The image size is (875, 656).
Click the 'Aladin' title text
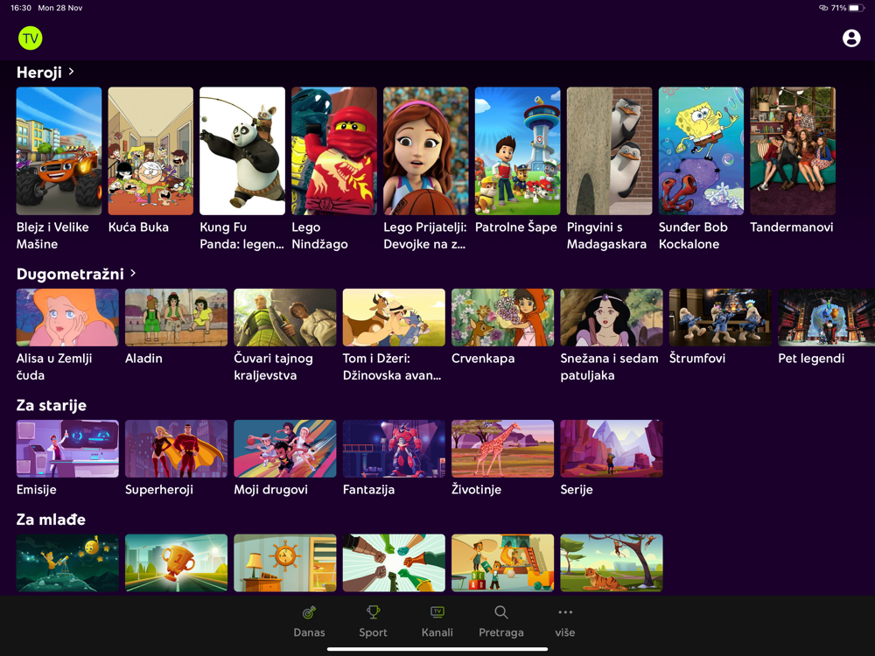[x=143, y=358]
